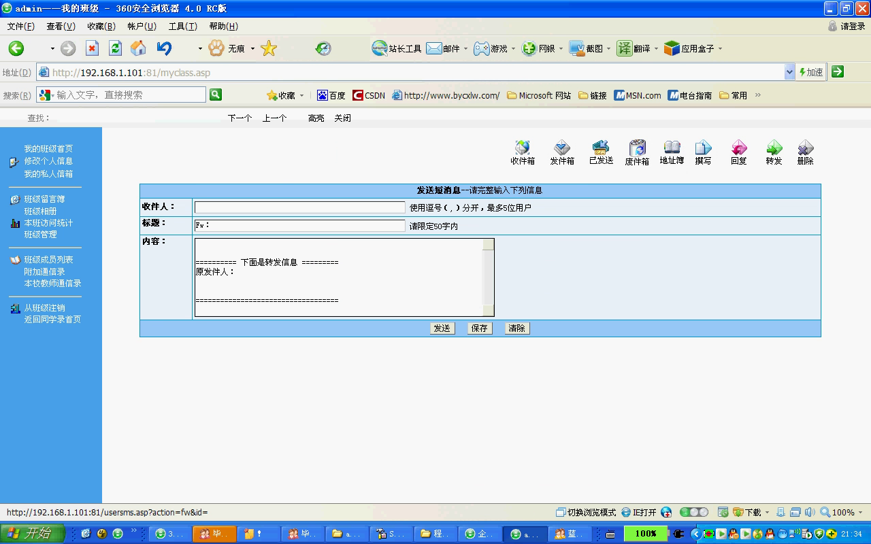Open the 帮助(H) menu

pyautogui.click(x=223, y=27)
